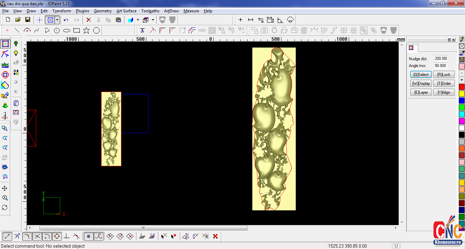Viewport: 465px width, 249px height.
Task: Select the polygon octagon drawing tool
Action: 96,30
